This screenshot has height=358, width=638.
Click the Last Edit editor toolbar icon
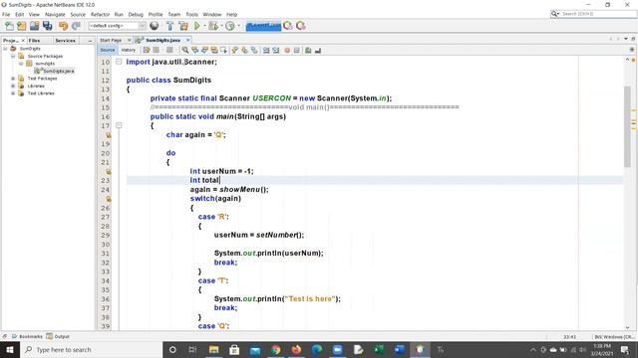coord(147,50)
